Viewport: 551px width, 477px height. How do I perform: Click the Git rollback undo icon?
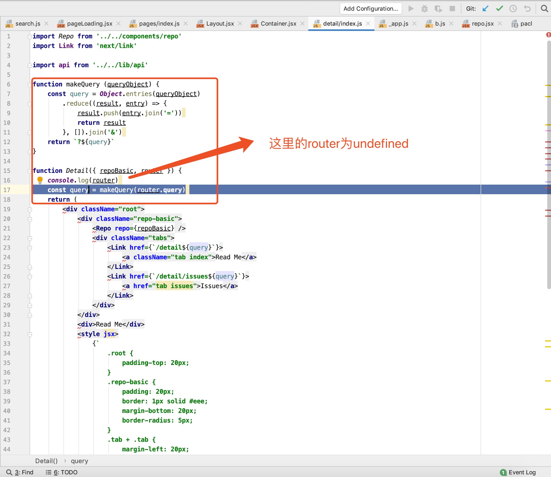(527, 9)
